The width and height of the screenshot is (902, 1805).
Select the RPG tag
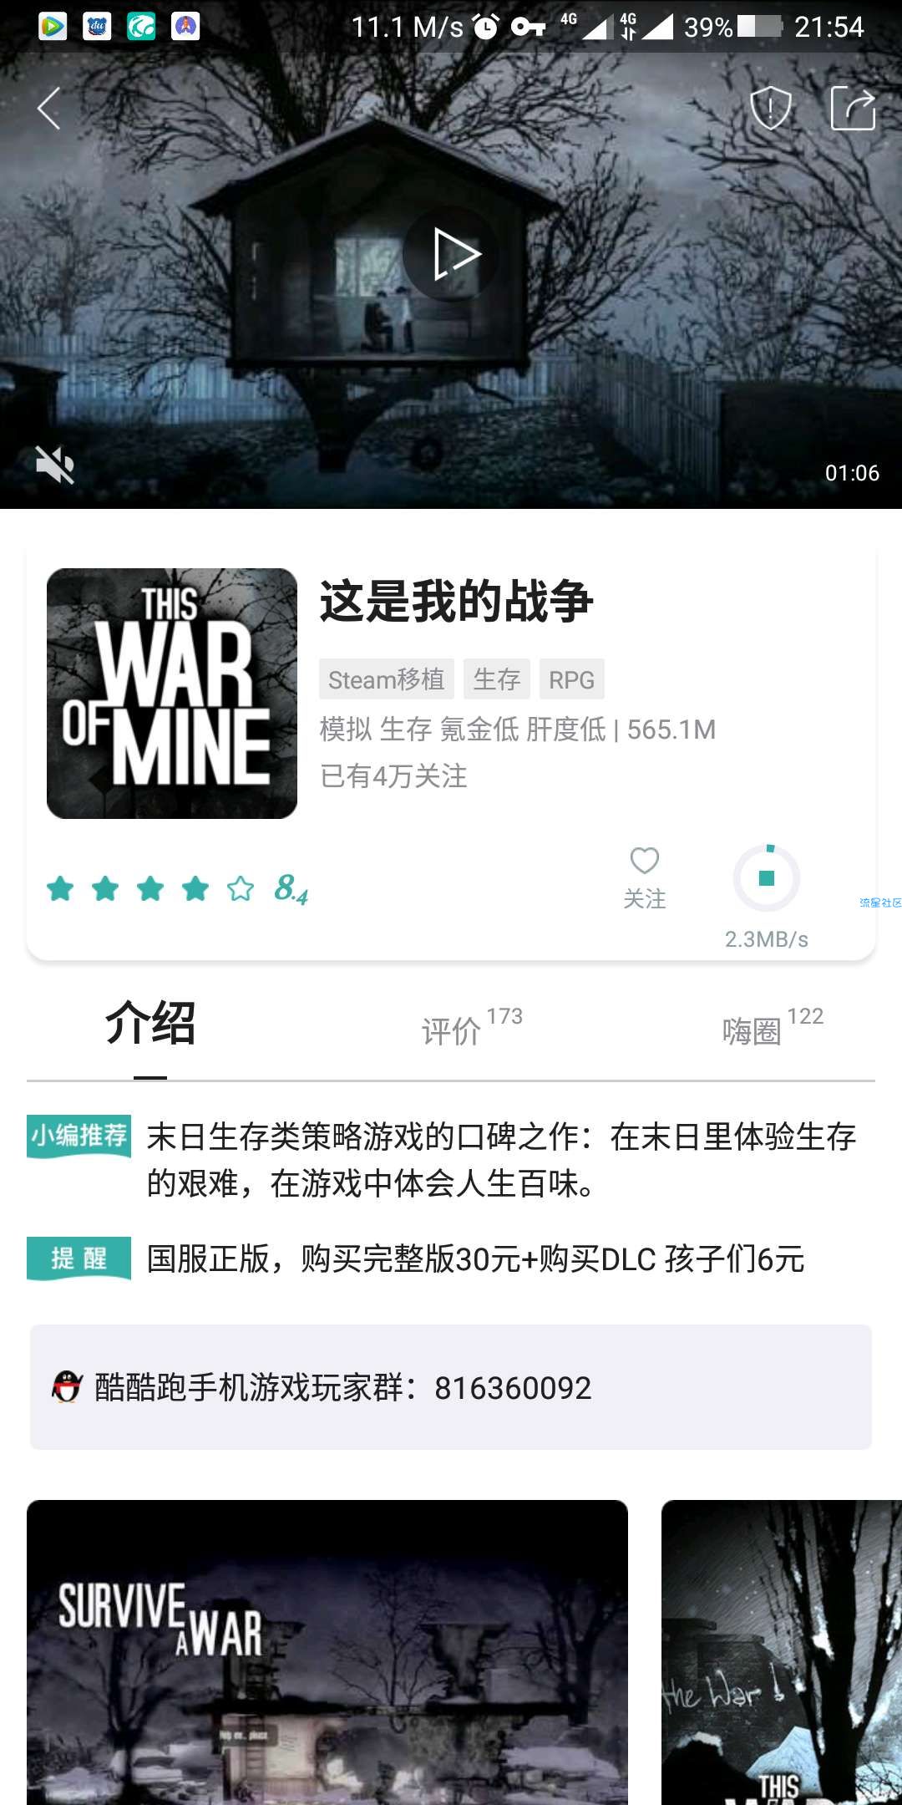tap(572, 679)
